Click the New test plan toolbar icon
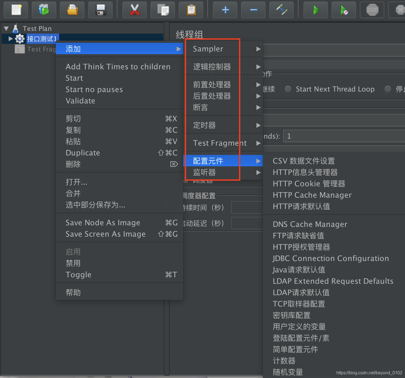 coord(16,10)
